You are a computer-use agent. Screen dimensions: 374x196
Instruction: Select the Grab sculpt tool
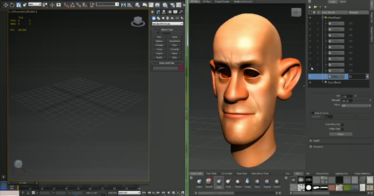click(219, 182)
